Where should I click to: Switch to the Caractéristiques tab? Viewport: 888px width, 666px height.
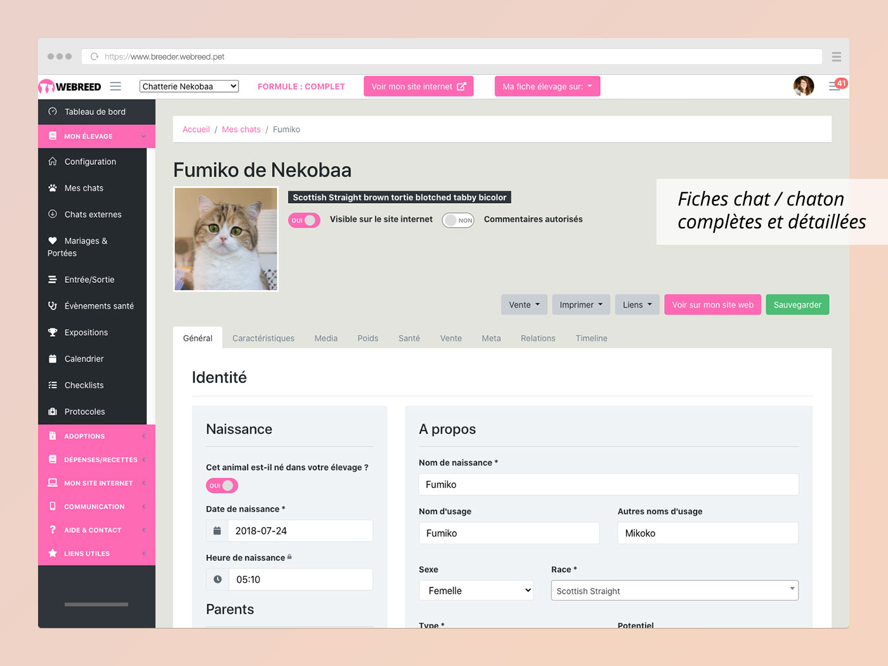(x=263, y=338)
